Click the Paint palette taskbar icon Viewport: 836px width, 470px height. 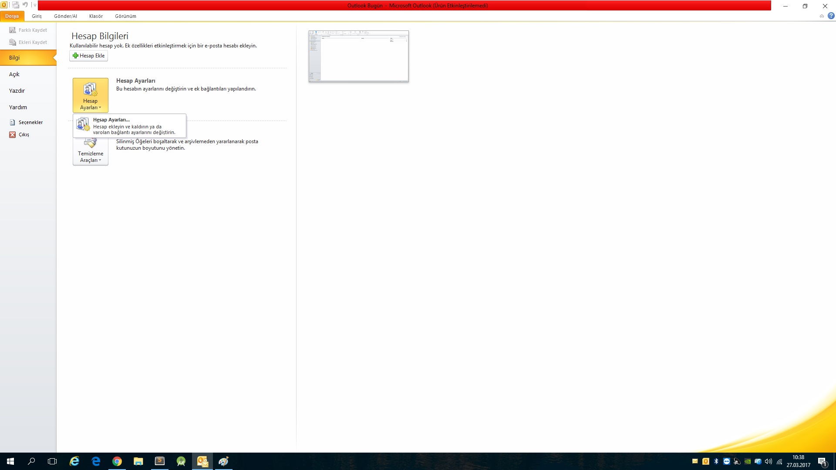[x=224, y=461]
